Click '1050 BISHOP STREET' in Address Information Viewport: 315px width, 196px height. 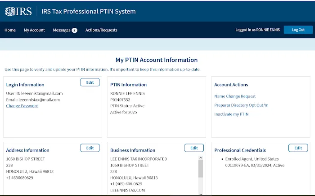[26, 159]
